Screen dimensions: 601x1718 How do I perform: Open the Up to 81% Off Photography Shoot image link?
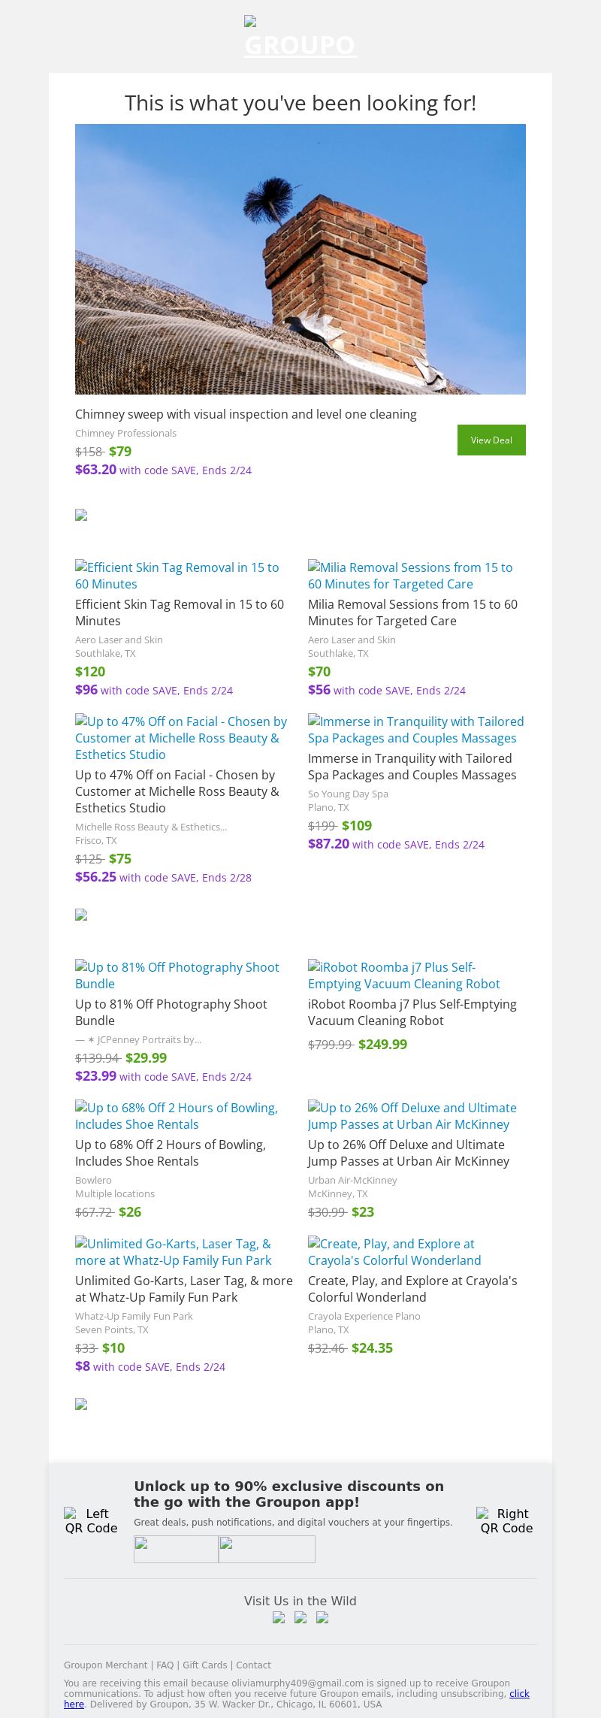pos(177,975)
